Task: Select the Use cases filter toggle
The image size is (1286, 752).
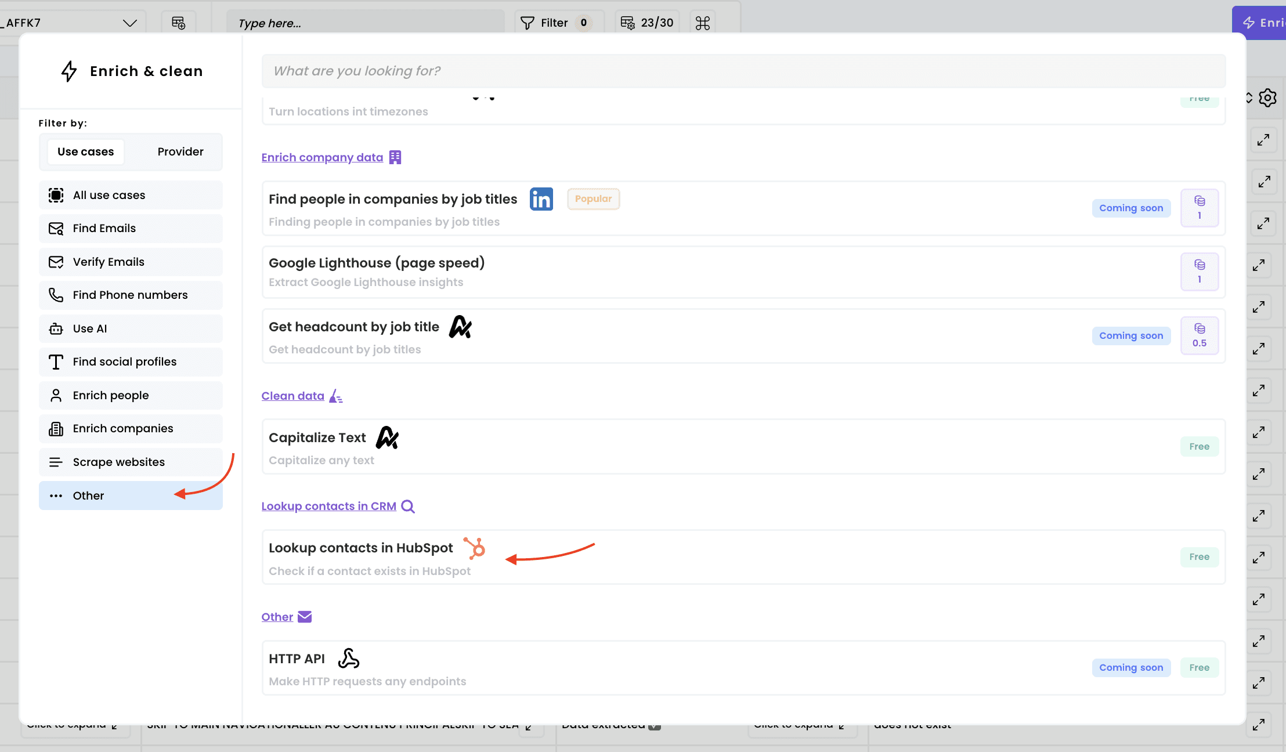Action: [x=85, y=151]
